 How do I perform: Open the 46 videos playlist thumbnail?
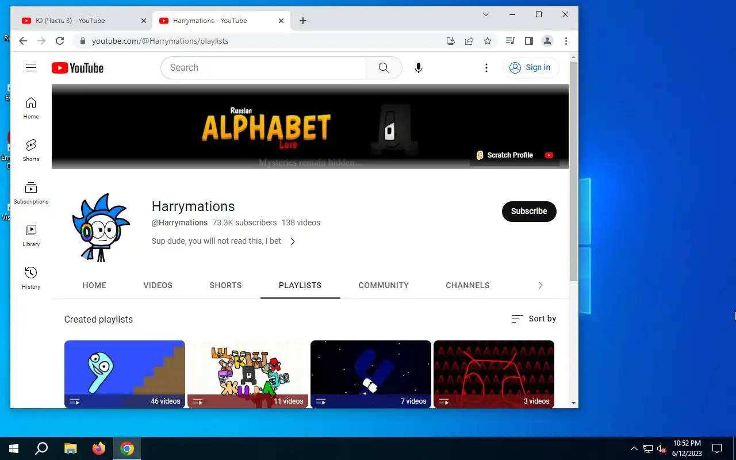[125, 374]
